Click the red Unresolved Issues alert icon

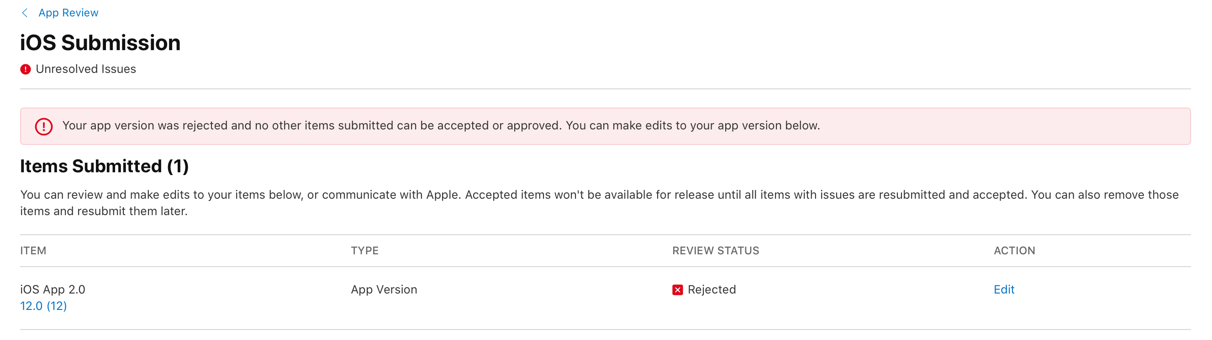[26, 69]
